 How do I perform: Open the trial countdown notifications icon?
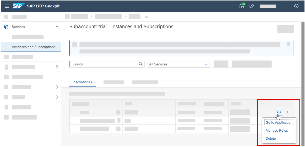(x=241, y=6)
